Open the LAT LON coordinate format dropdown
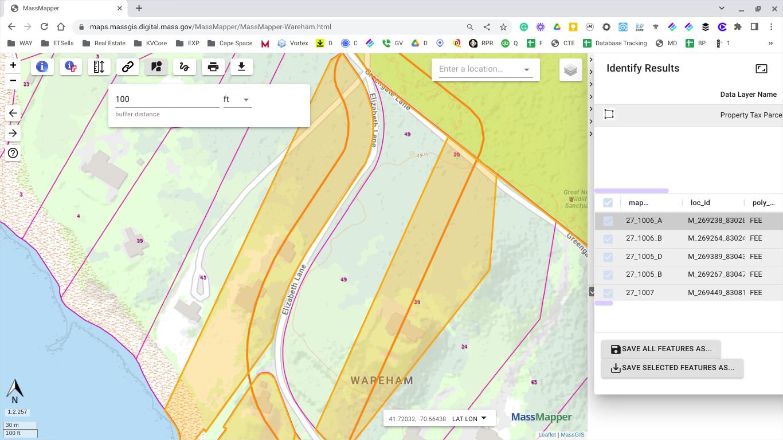The height and width of the screenshot is (440, 783). click(469, 418)
